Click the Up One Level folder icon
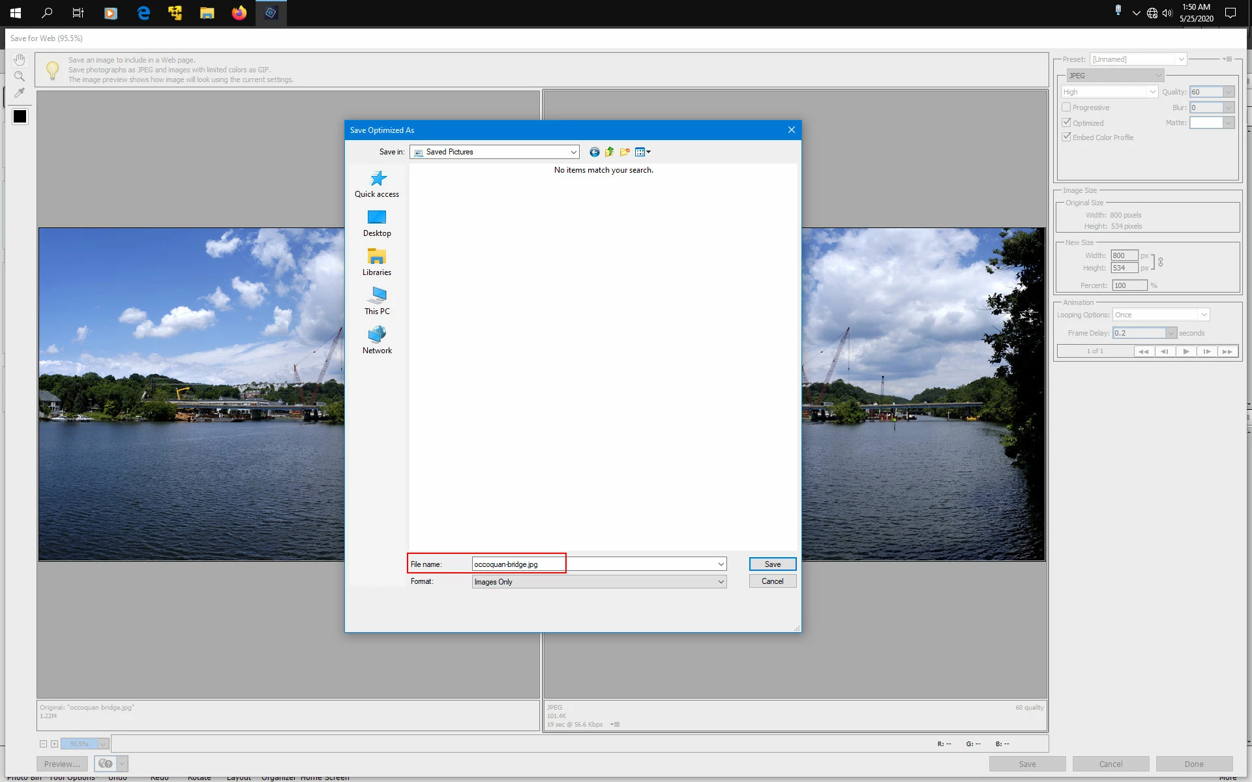This screenshot has width=1252, height=782. [x=609, y=152]
